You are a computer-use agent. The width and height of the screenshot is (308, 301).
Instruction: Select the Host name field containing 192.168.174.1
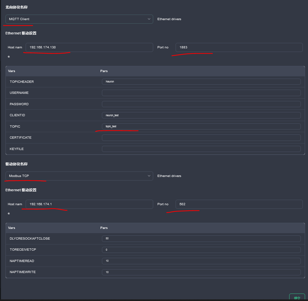tap(89, 204)
